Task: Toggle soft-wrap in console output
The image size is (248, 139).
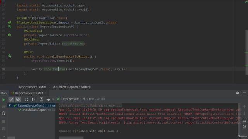Action: click(x=245, y=120)
